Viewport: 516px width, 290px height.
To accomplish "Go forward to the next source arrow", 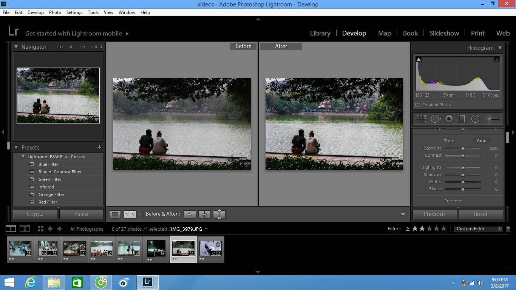I will pos(59,228).
